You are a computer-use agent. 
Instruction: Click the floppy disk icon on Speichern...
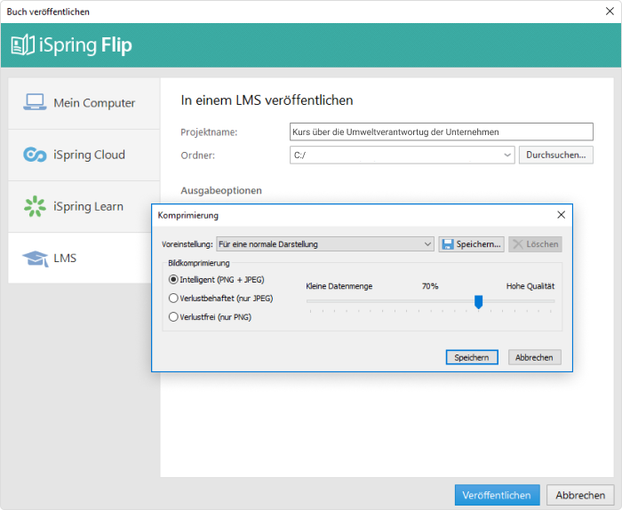(x=448, y=244)
